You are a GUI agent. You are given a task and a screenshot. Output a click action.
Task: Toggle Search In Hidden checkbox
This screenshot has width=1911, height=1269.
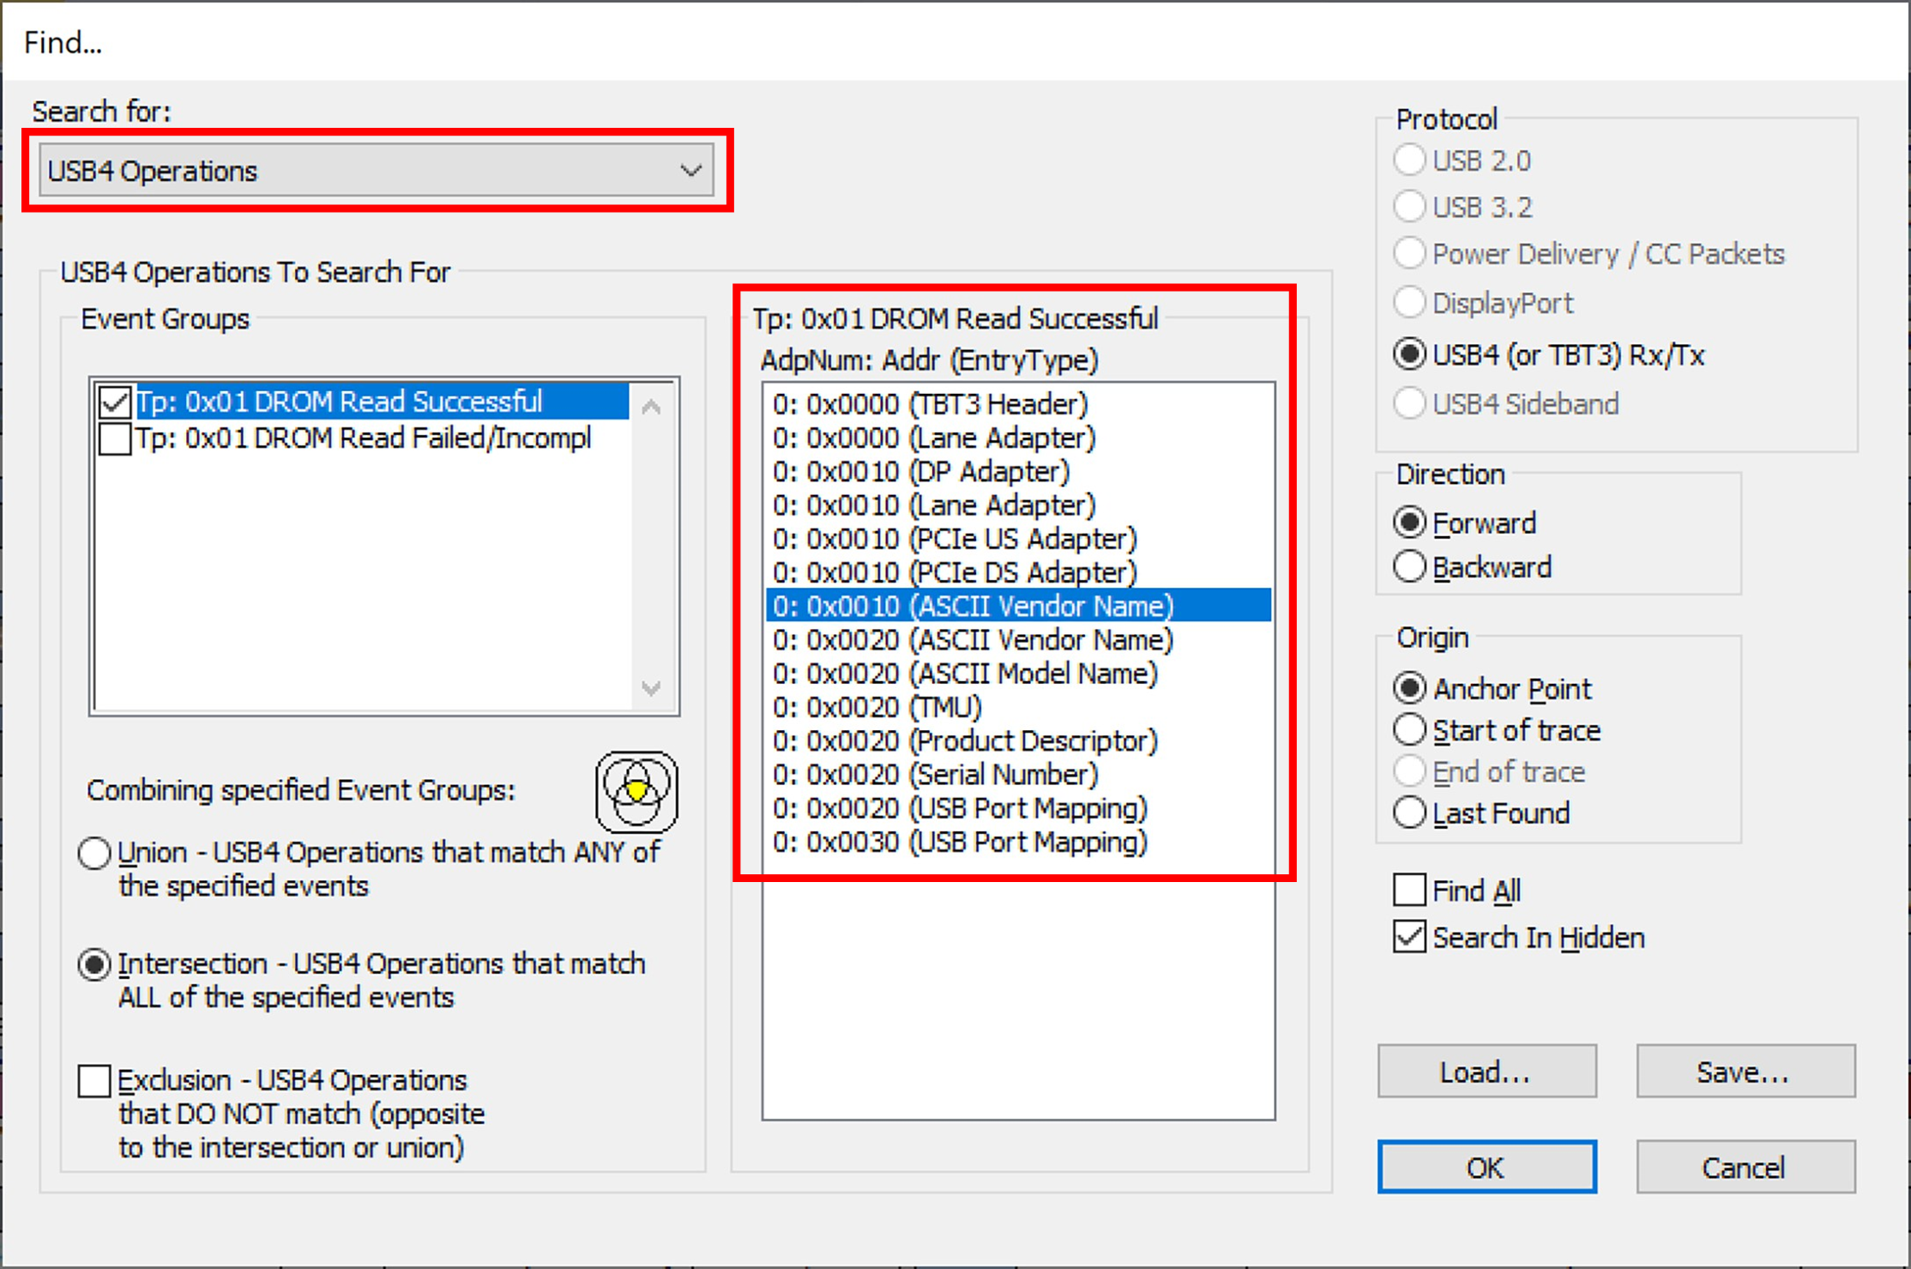[1409, 937]
